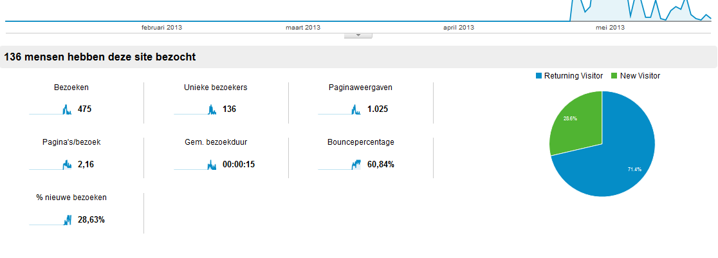The image size is (718, 258).
Task: Click the Returning Visitor legend label
Action: 573,76
